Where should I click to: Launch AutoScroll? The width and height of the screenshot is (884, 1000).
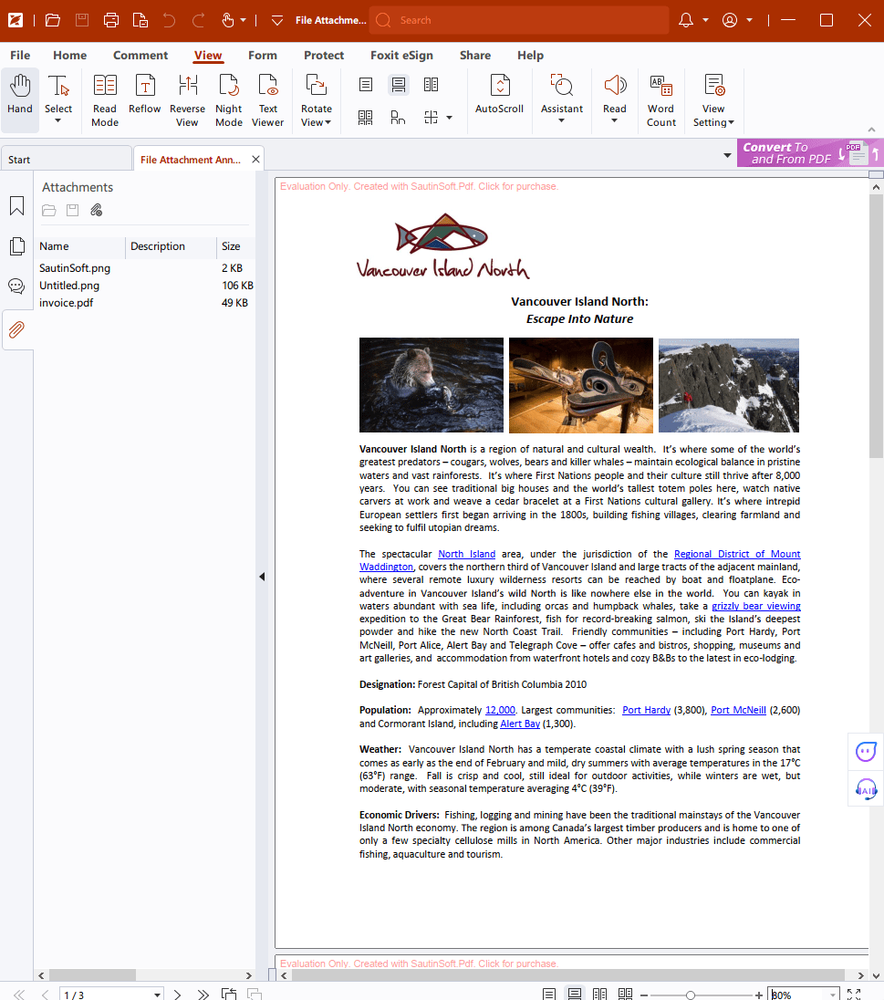point(499,96)
